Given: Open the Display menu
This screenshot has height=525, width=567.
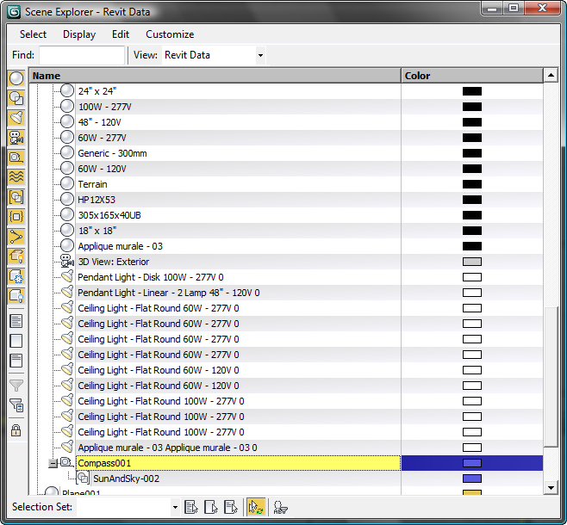Looking at the screenshot, I should [x=79, y=34].
